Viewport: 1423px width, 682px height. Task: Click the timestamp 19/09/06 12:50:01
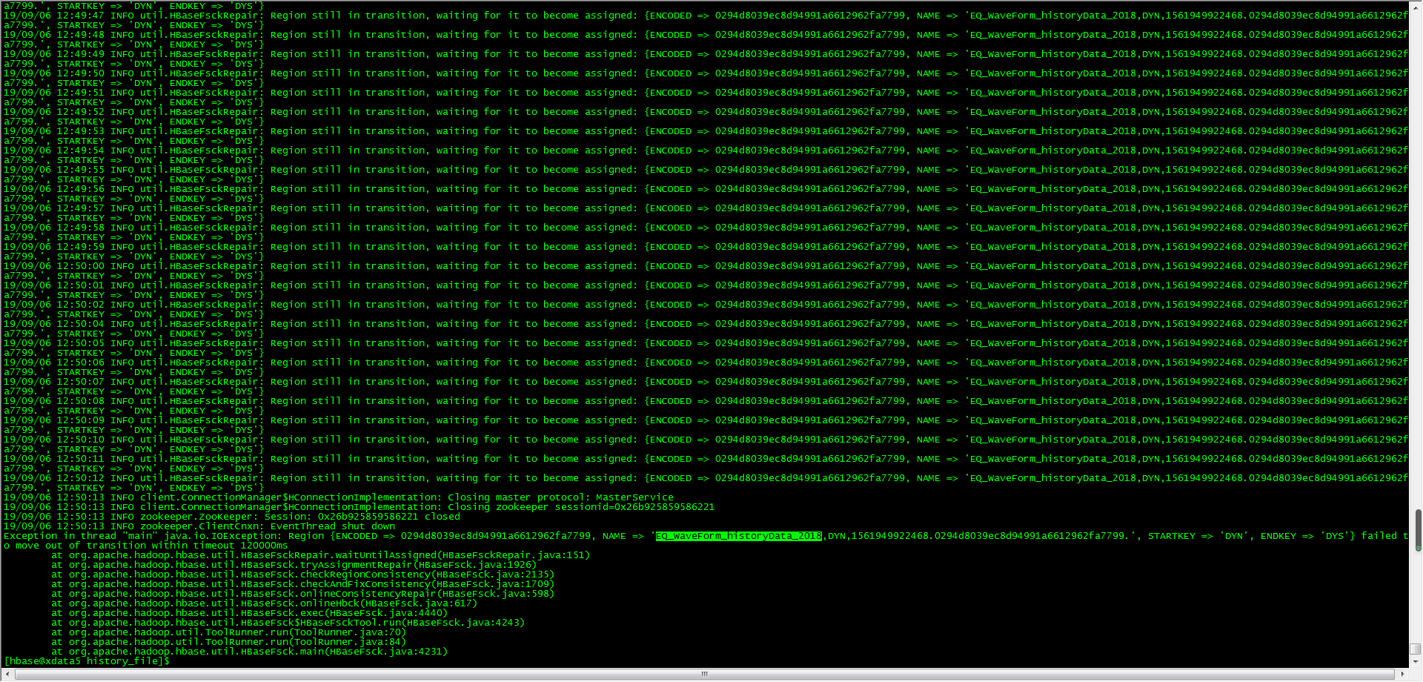click(x=54, y=285)
